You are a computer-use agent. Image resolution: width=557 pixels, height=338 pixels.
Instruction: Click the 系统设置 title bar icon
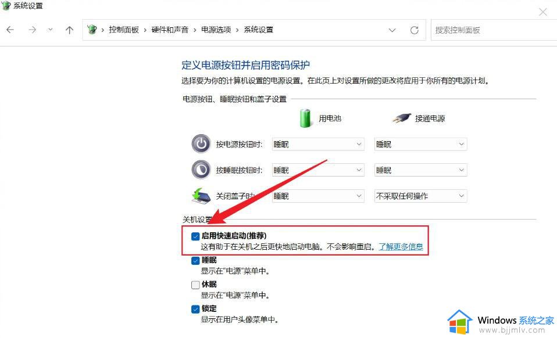(6, 5)
